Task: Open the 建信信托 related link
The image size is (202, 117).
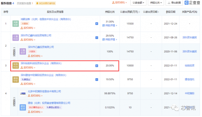Action: (x=190, y=79)
